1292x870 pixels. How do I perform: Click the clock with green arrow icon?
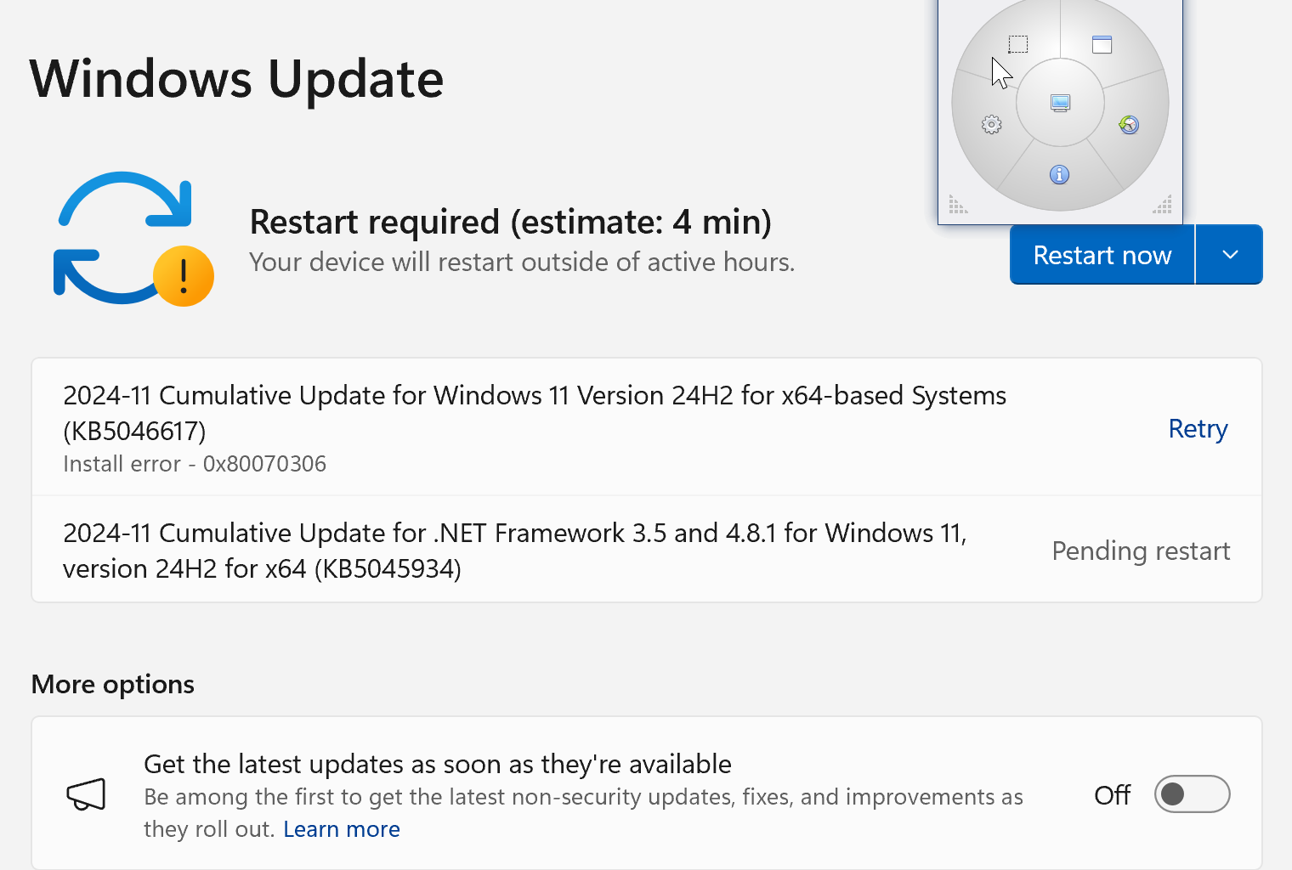(1129, 125)
